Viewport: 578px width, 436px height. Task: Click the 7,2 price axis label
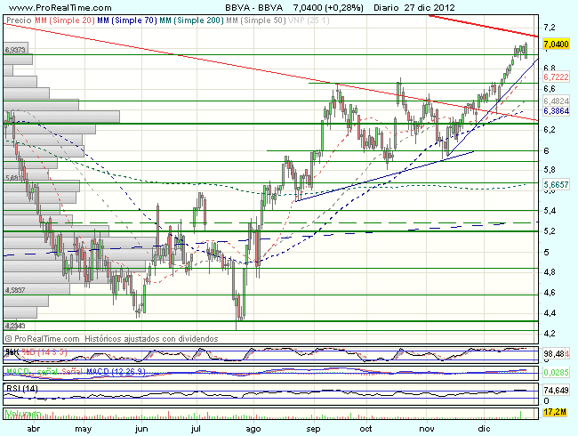coord(549,28)
